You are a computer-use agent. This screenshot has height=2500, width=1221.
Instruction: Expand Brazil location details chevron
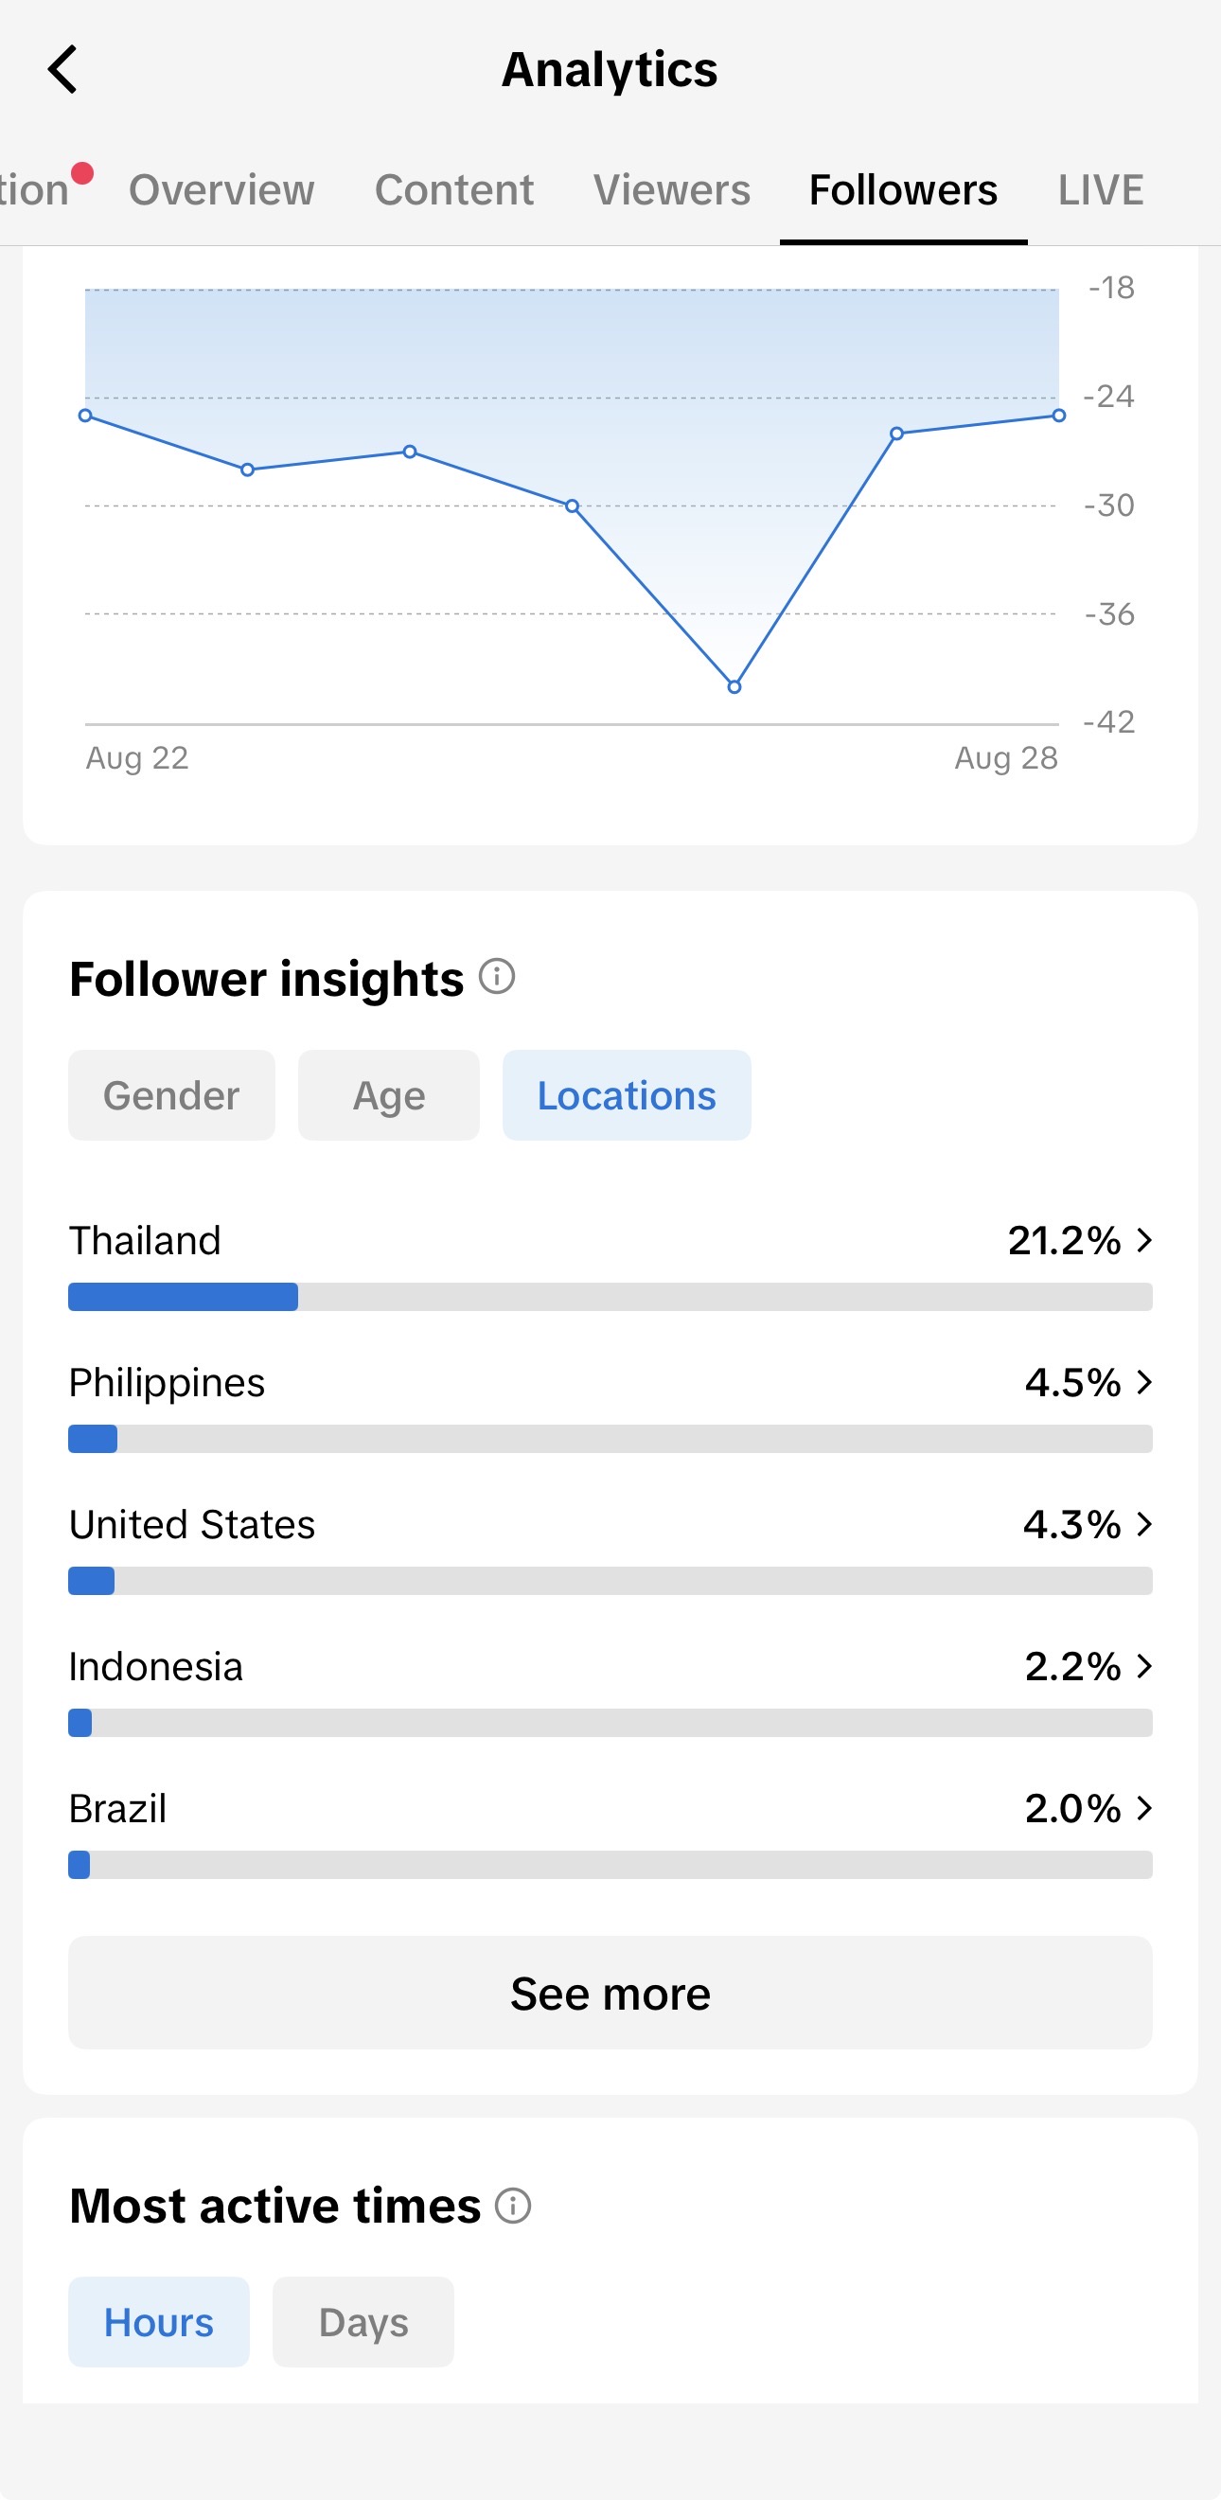pyautogui.click(x=1144, y=1808)
